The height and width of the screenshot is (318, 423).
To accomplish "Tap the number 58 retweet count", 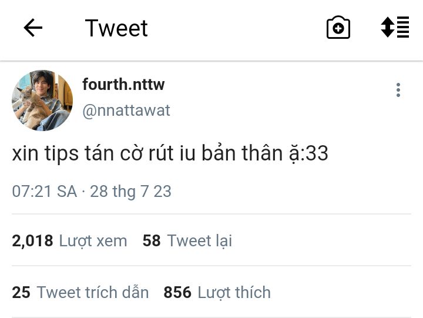I will point(152,240).
